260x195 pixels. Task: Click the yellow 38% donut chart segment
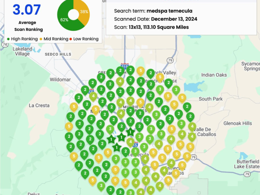click(x=84, y=12)
